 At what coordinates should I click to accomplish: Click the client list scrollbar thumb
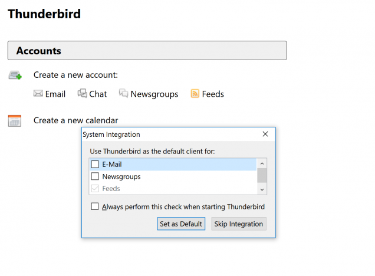pos(262,175)
